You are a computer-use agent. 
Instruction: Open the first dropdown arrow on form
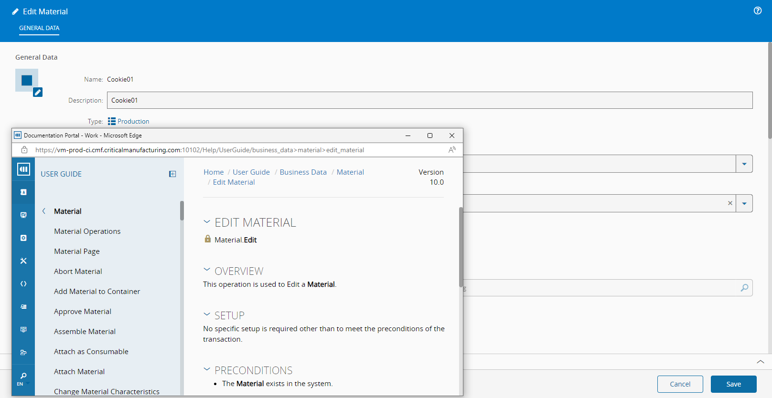[744, 164]
